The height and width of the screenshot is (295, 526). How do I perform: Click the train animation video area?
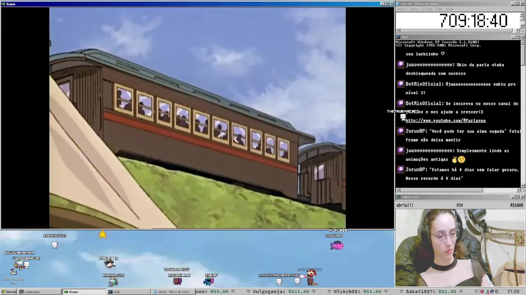point(197,118)
